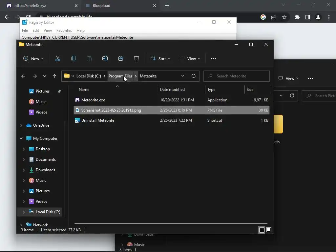The width and height of the screenshot is (336, 252).
Task: Click the horizontal scrollbar in file list
Action: pyautogui.click(x=171, y=223)
